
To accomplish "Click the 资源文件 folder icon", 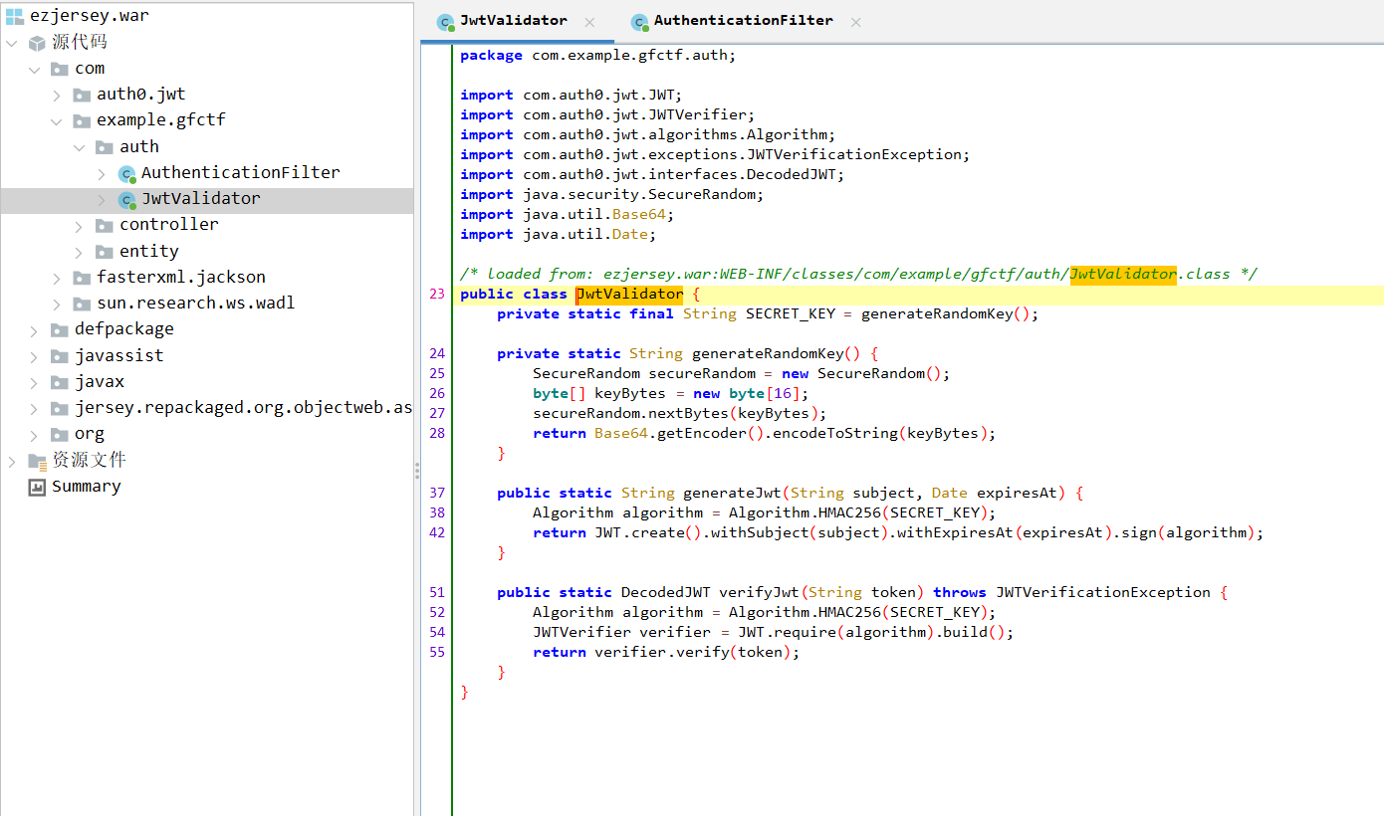I will tap(37, 461).
